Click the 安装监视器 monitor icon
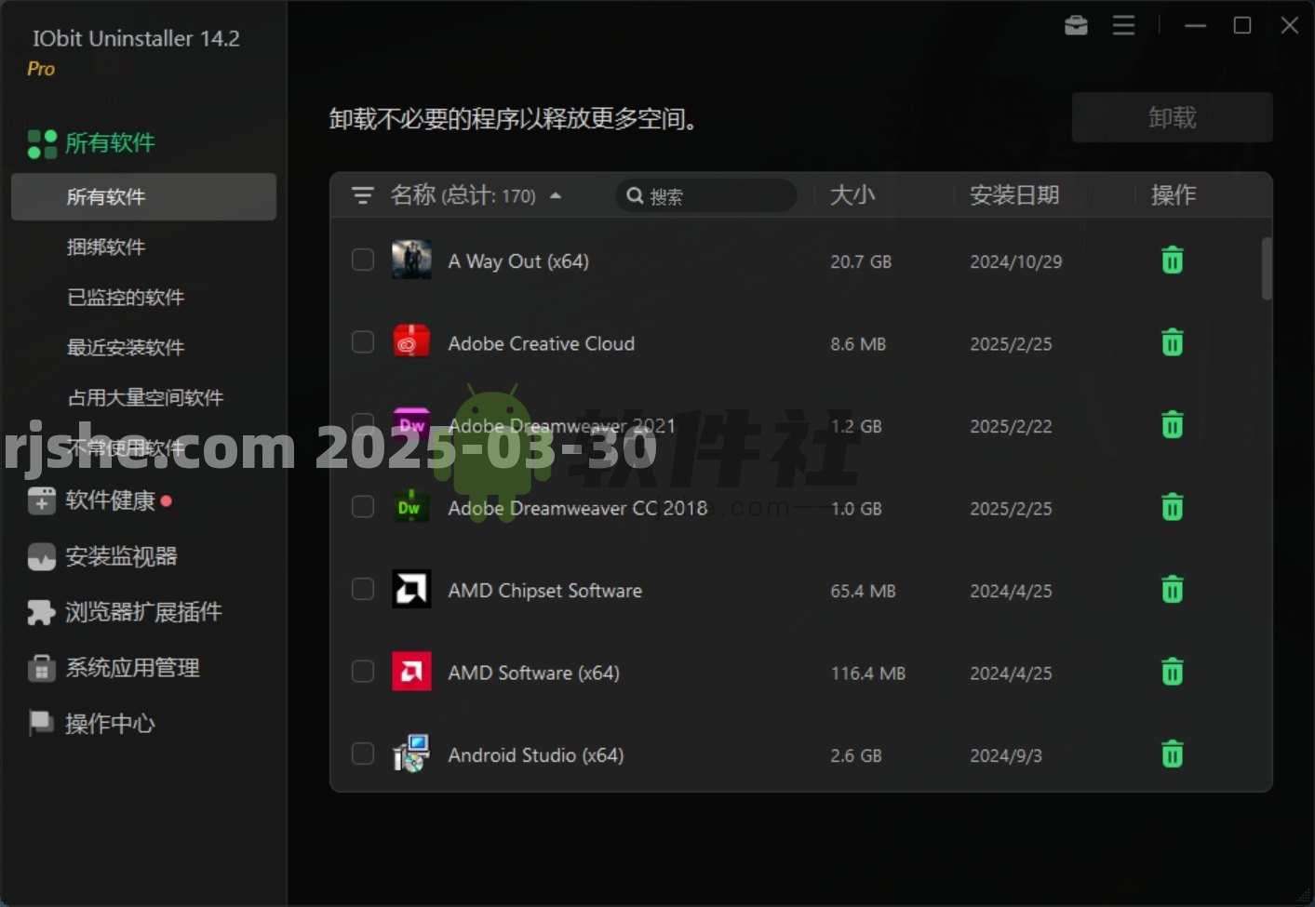 [x=42, y=557]
